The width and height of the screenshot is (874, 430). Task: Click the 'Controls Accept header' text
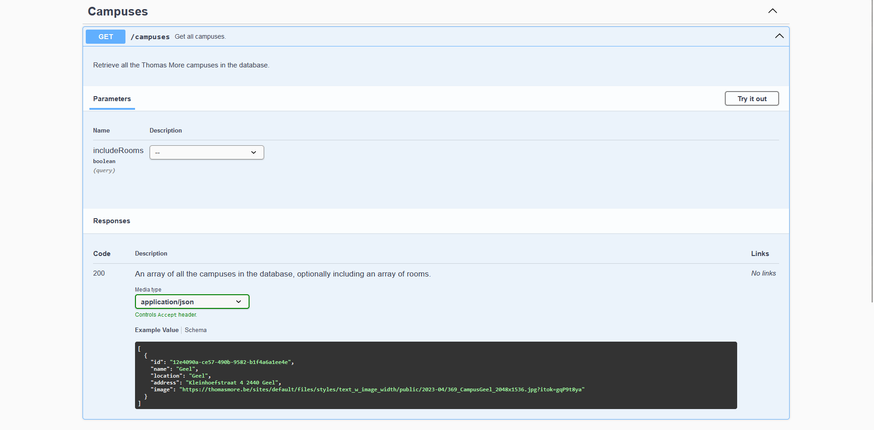[166, 314]
